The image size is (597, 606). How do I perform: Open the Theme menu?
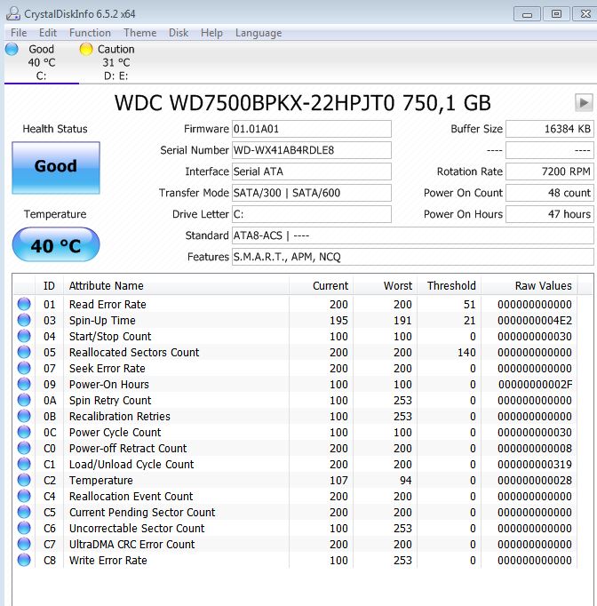click(x=139, y=33)
